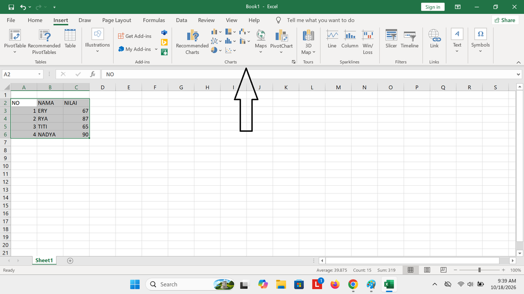Undo the last action
The height and width of the screenshot is (294, 524).
[x=23, y=7]
